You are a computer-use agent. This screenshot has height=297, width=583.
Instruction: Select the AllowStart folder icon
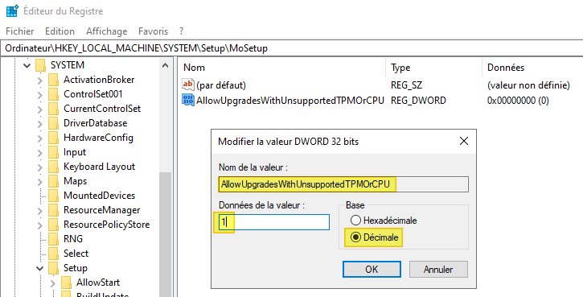click(x=67, y=283)
